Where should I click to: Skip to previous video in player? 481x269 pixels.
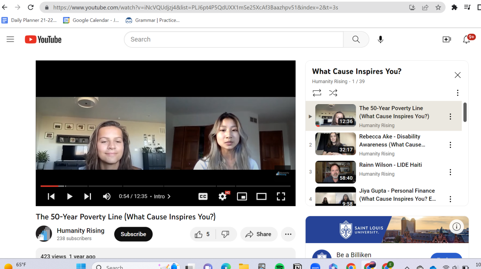point(51,196)
